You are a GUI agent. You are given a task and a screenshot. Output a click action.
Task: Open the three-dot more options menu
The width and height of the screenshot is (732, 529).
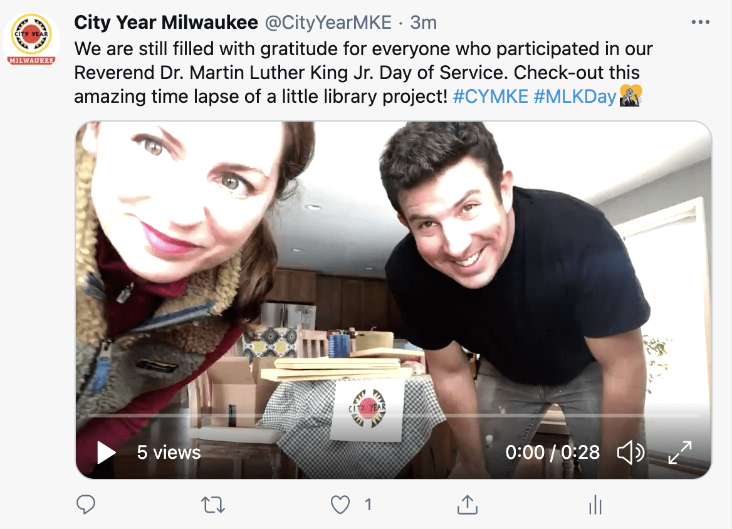tap(701, 22)
